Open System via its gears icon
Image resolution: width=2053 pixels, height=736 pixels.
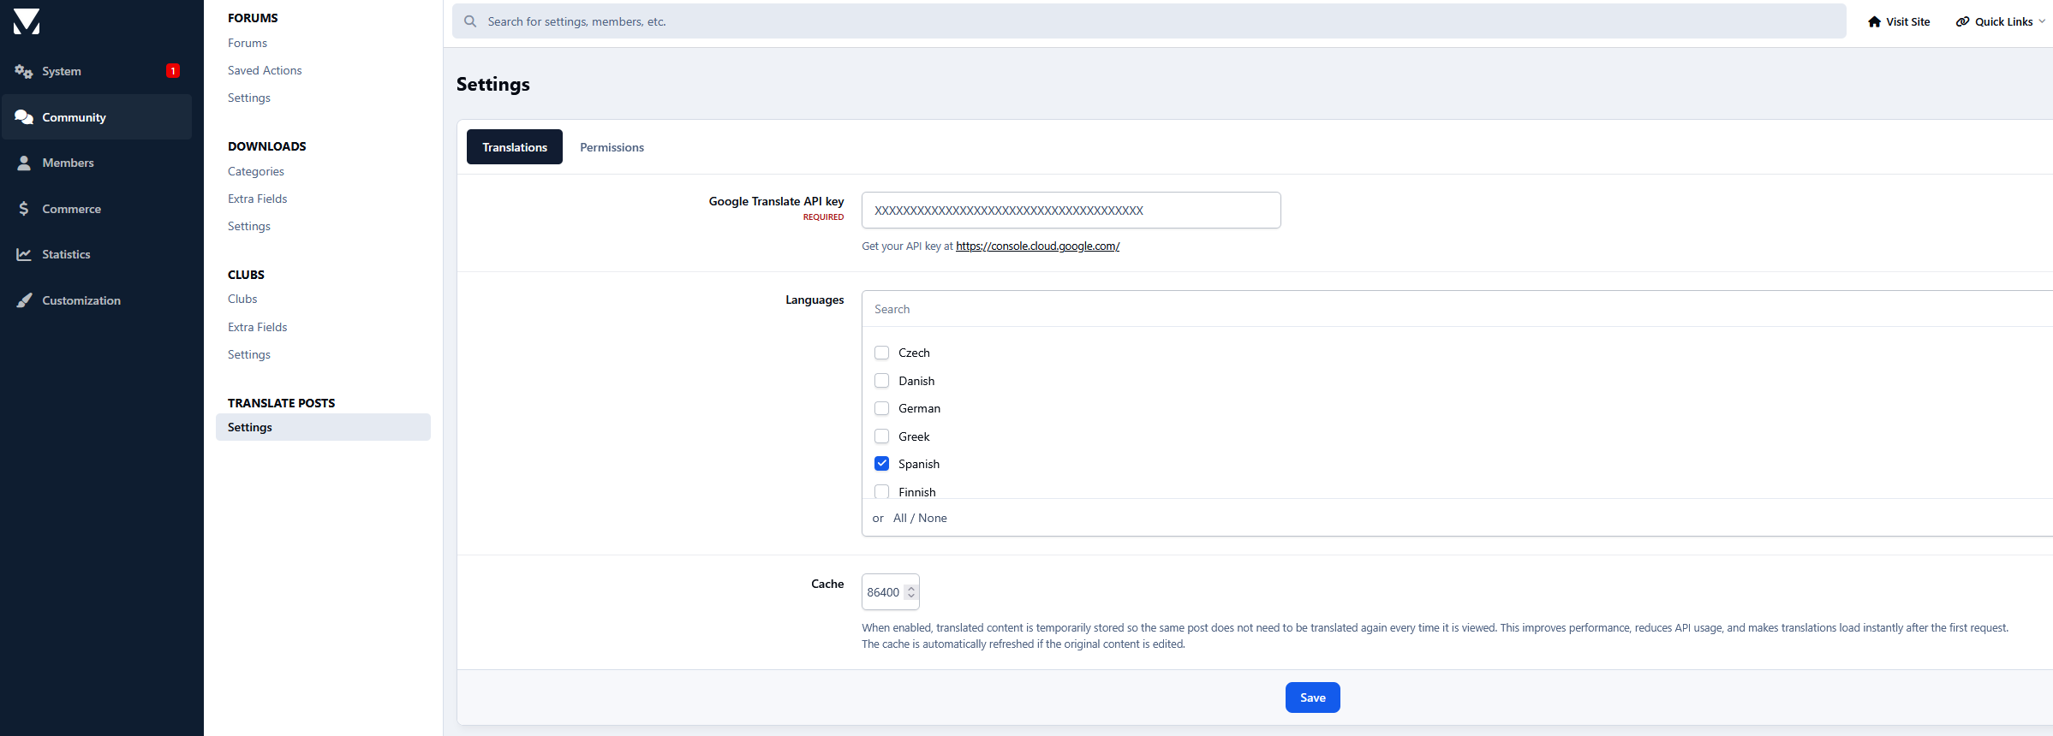(24, 71)
